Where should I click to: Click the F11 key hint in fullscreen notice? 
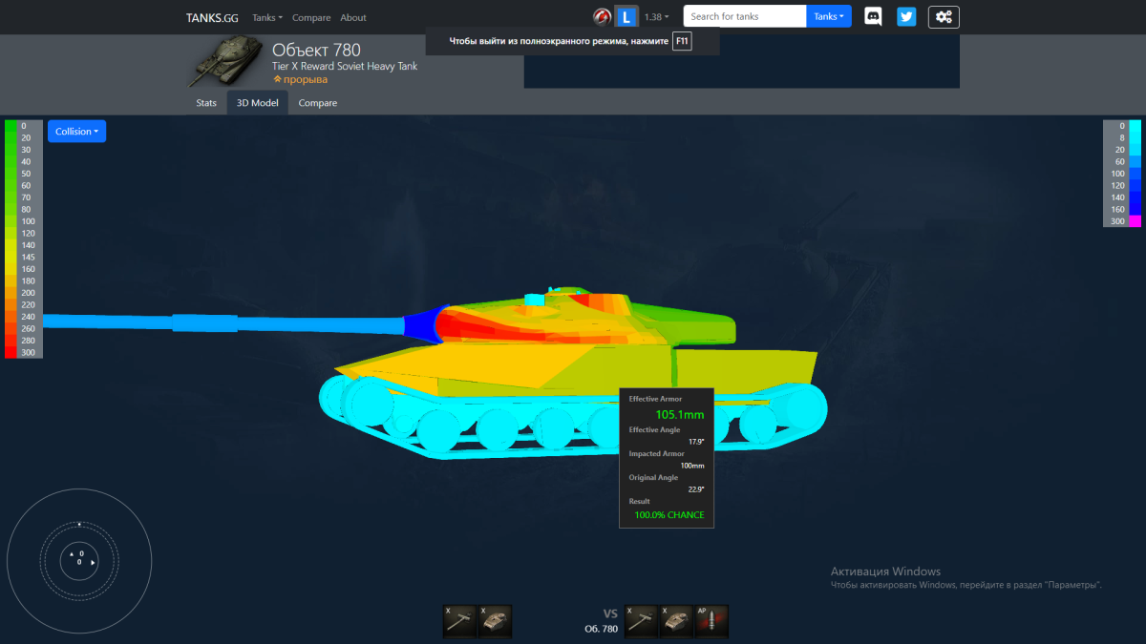(x=682, y=42)
